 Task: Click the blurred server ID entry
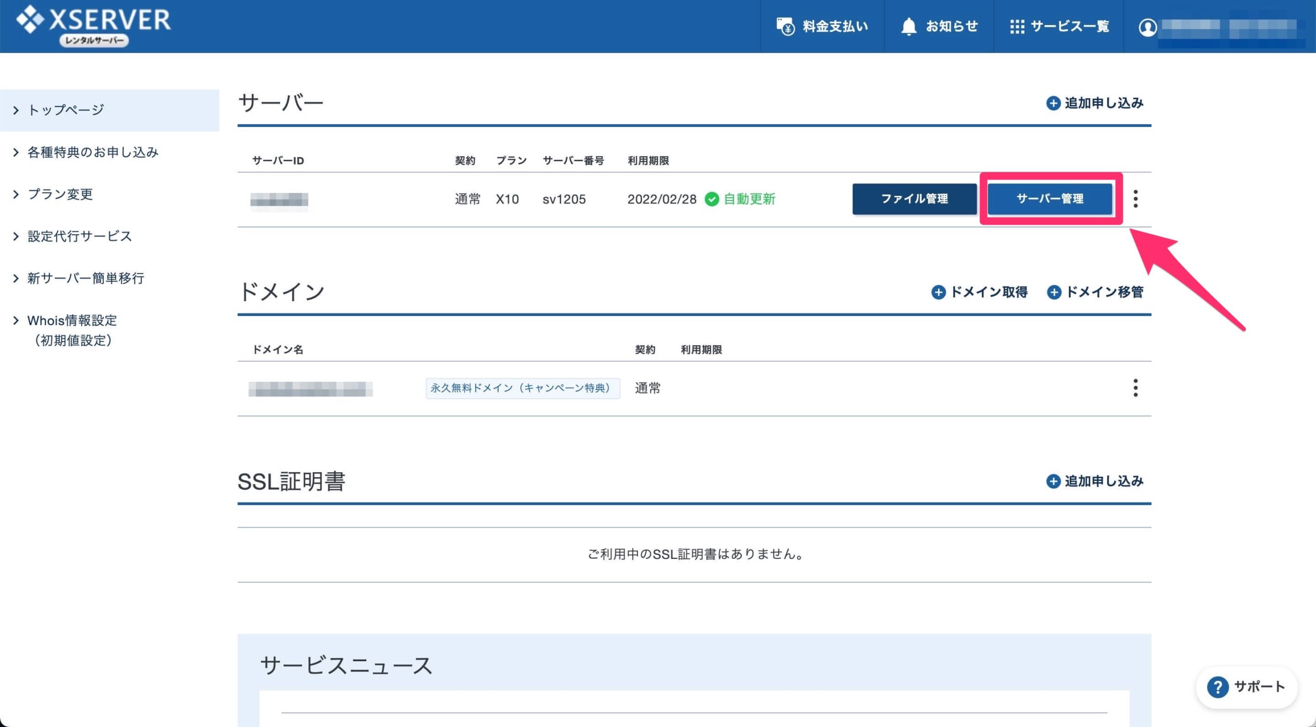pos(279,200)
